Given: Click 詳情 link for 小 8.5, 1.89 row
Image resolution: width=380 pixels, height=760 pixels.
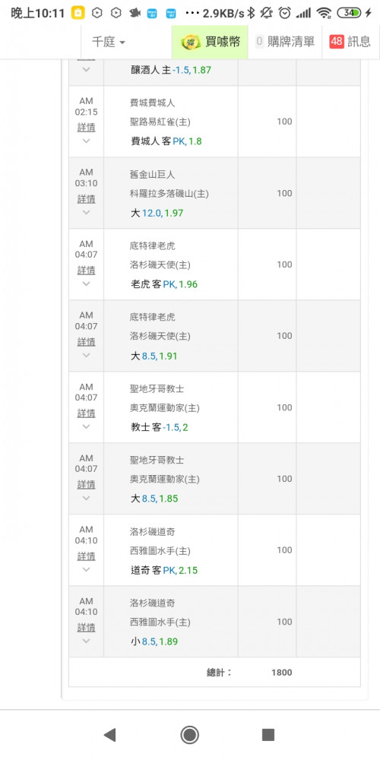Looking at the screenshot, I should tap(87, 628).
